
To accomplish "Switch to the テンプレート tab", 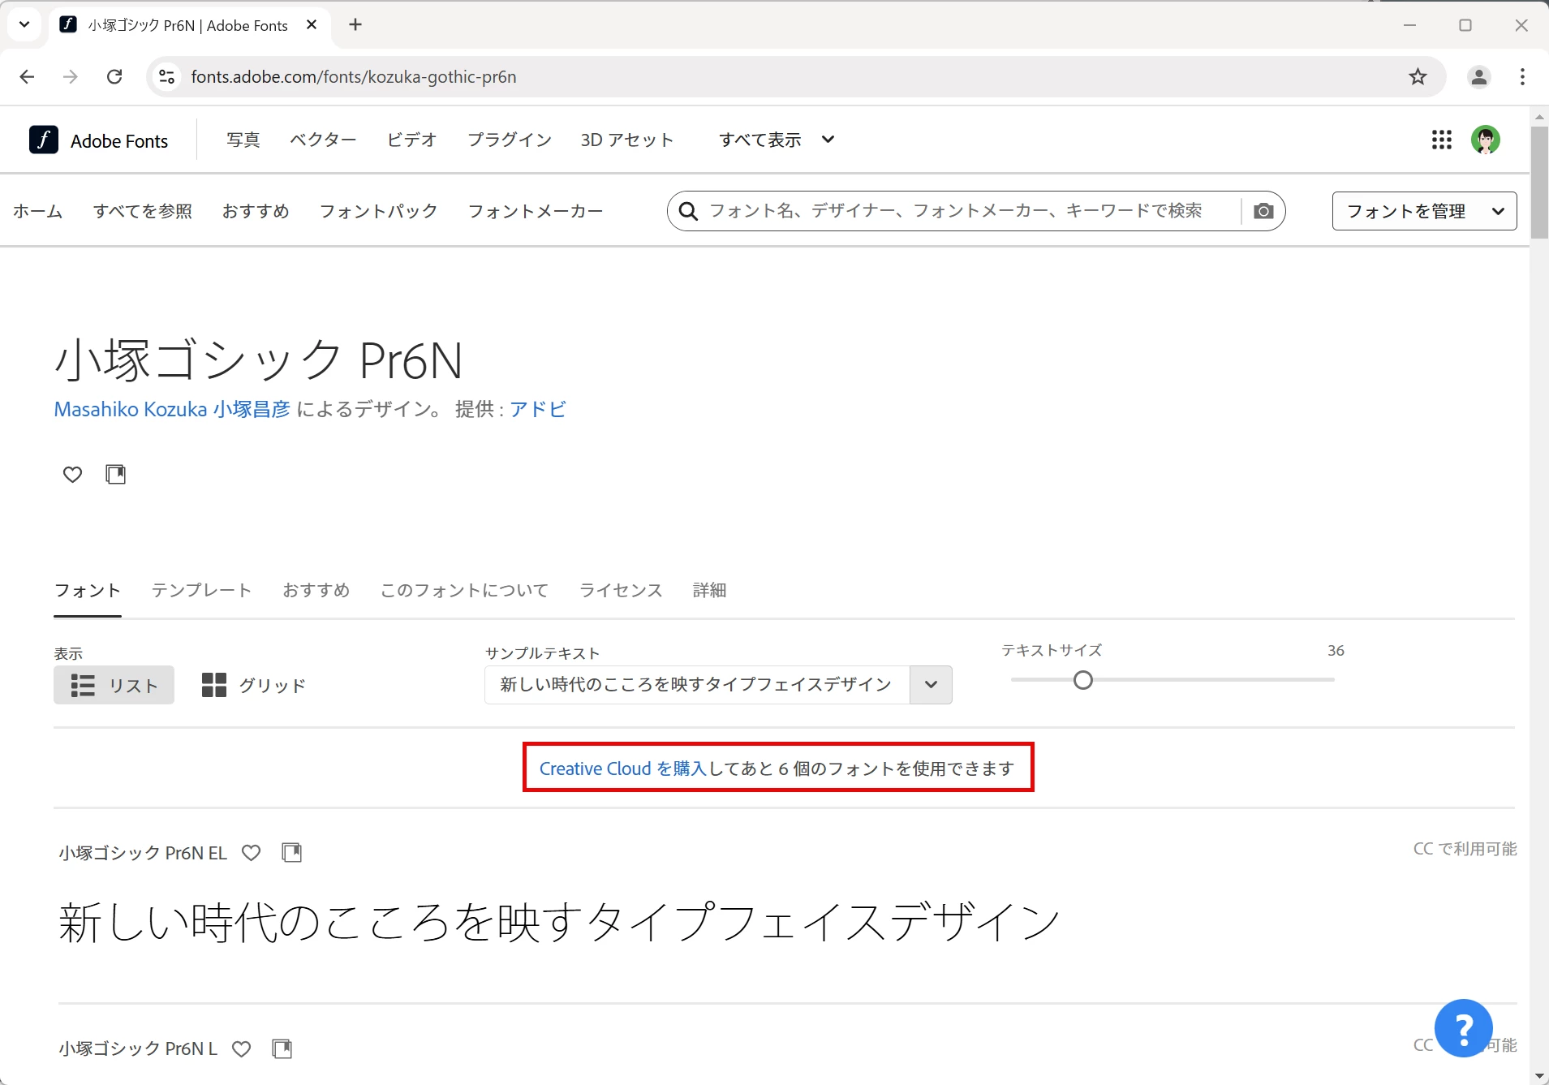I will click(202, 590).
